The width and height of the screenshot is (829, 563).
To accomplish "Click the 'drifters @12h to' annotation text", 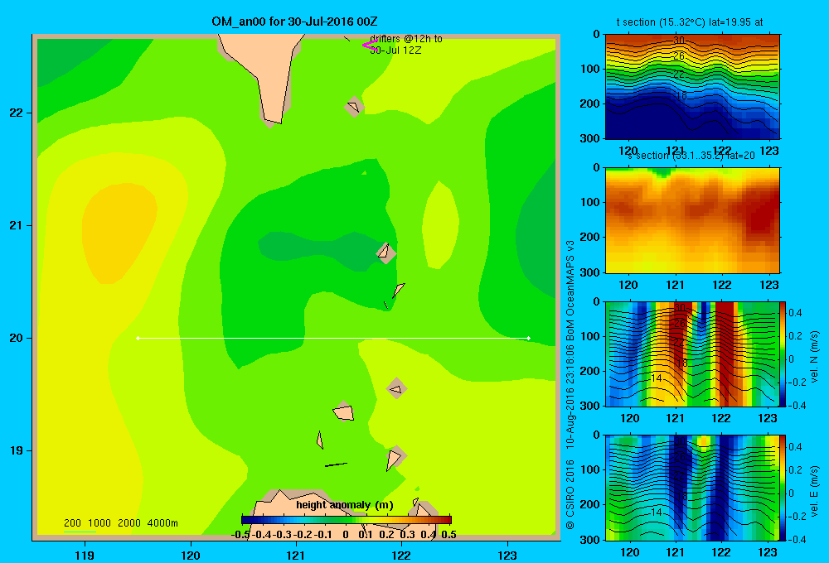I will point(406,39).
